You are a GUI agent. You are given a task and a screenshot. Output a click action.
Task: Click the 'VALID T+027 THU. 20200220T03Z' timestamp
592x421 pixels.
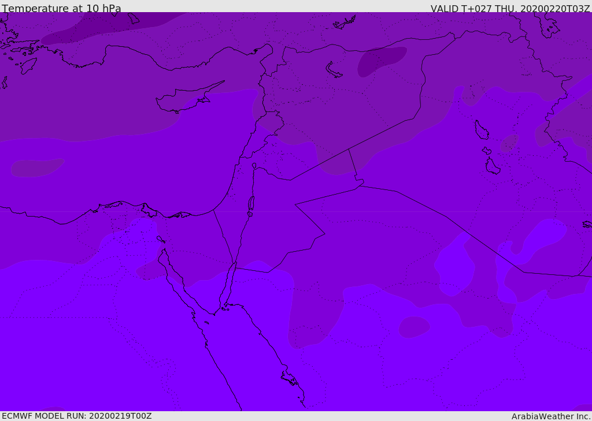click(510, 9)
